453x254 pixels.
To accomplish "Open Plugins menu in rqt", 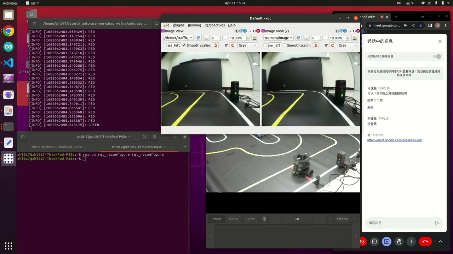I will [178, 25].
